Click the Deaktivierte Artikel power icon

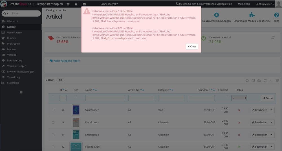coord(204,38)
